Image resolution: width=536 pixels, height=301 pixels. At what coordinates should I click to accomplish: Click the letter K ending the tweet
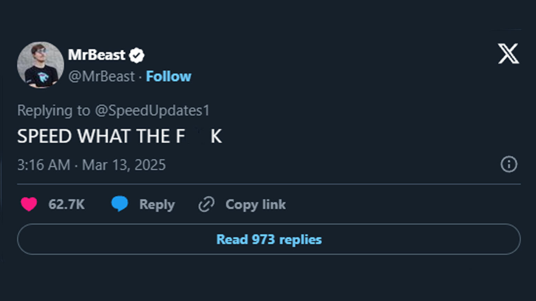point(216,136)
